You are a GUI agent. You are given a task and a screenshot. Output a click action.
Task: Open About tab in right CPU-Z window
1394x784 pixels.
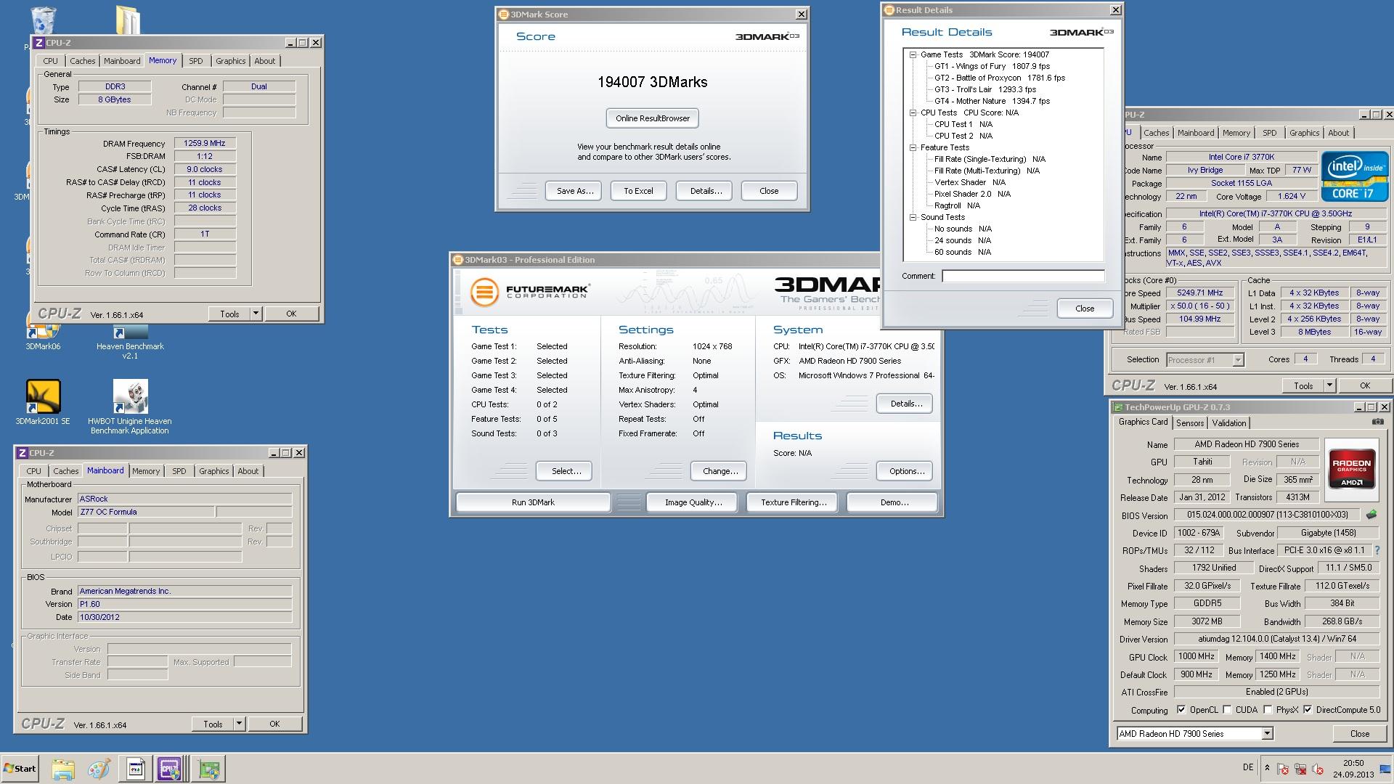pos(1338,133)
